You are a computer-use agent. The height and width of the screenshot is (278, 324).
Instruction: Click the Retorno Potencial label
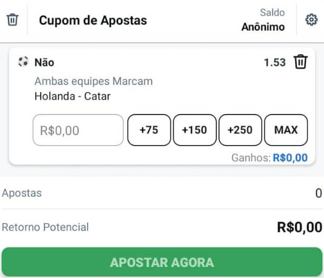[x=45, y=227]
